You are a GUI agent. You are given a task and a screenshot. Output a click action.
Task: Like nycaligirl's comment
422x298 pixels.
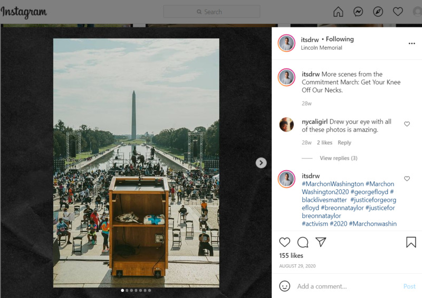point(407,124)
